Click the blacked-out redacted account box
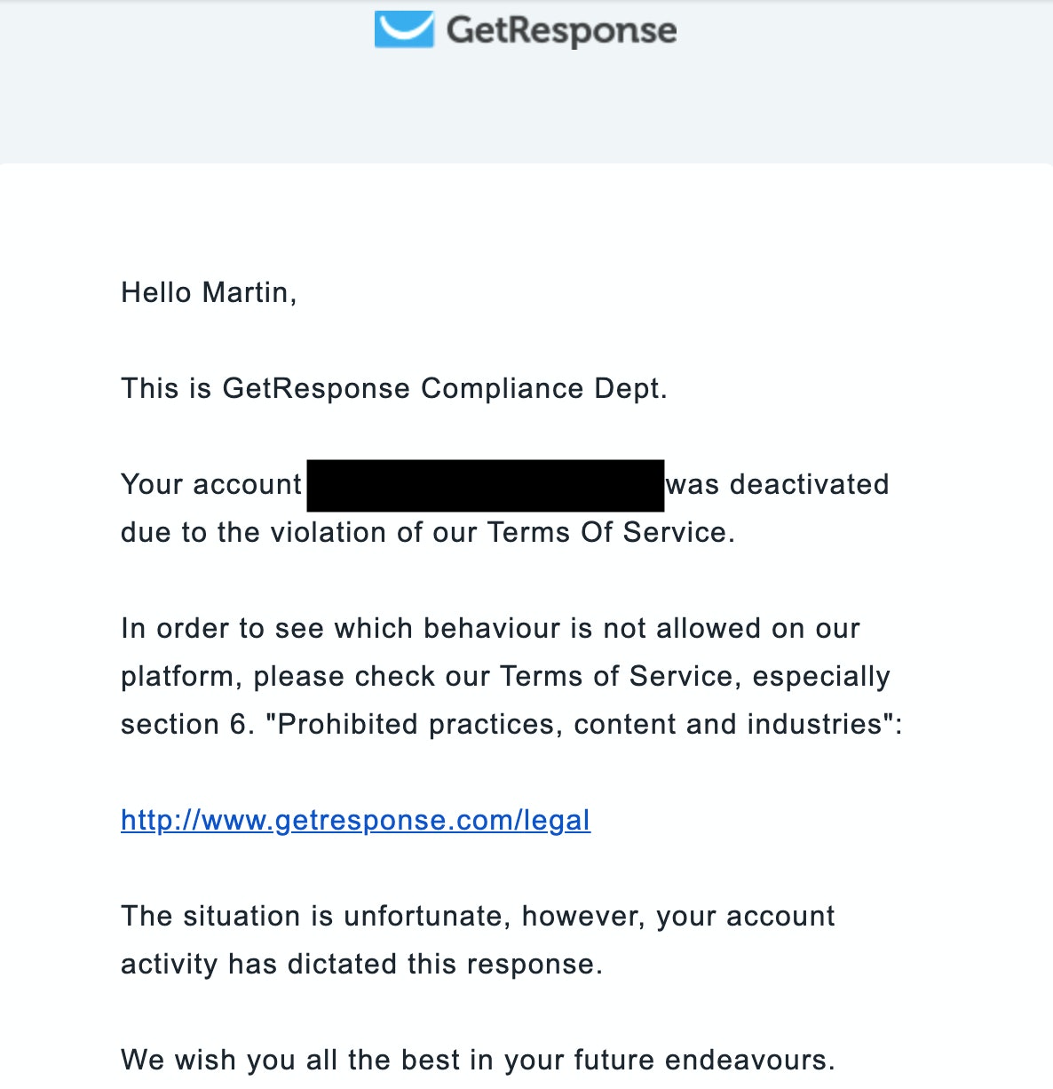The image size is (1053, 1089). click(x=486, y=485)
